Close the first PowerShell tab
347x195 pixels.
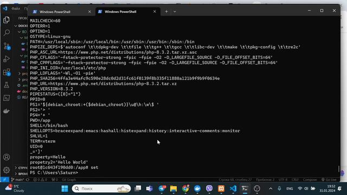[89, 12]
